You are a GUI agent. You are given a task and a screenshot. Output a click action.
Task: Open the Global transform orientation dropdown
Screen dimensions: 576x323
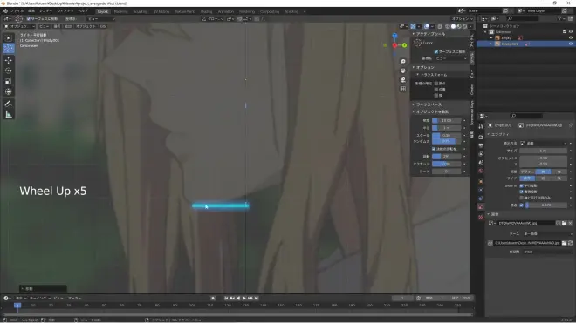(212, 18)
